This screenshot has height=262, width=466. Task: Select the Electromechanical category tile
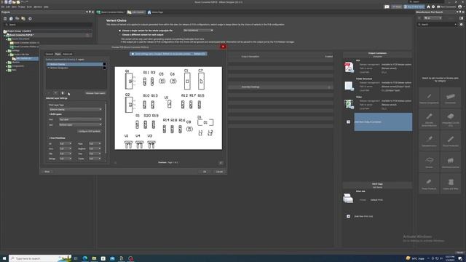[451, 162]
